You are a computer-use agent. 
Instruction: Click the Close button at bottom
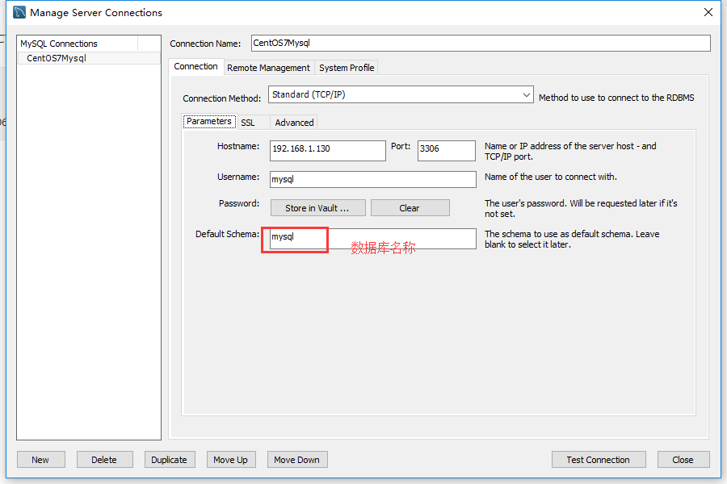click(x=683, y=460)
